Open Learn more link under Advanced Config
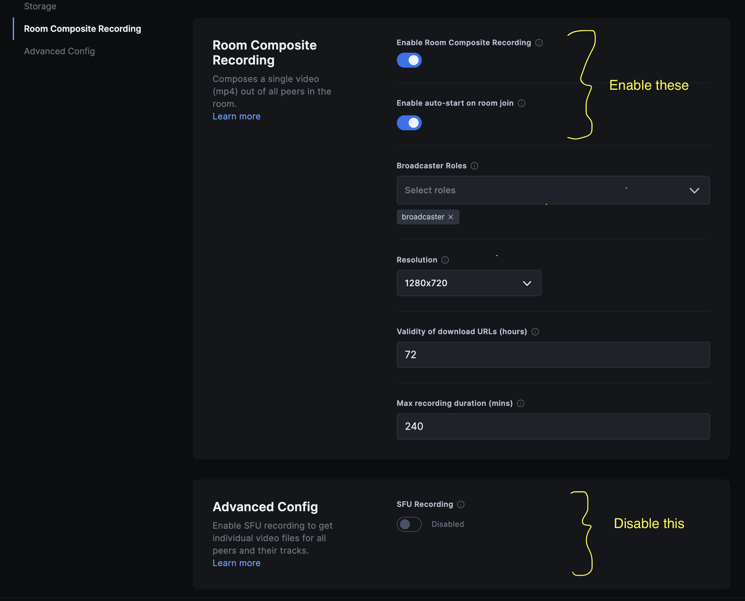This screenshot has width=745, height=601. [x=236, y=563]
